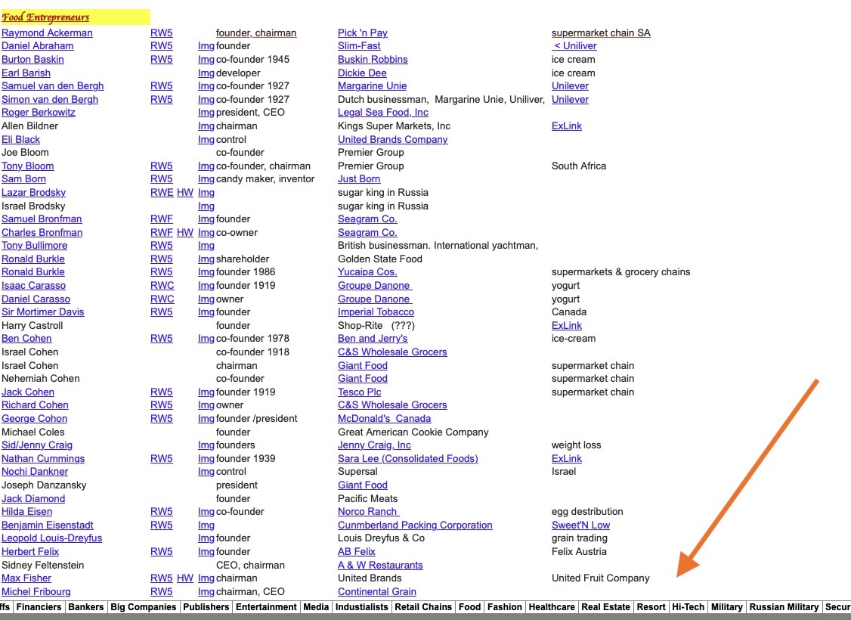This screenshot has width=851, height=620.
Task: Open the Big Companies tab
Action: click(144, 607)
